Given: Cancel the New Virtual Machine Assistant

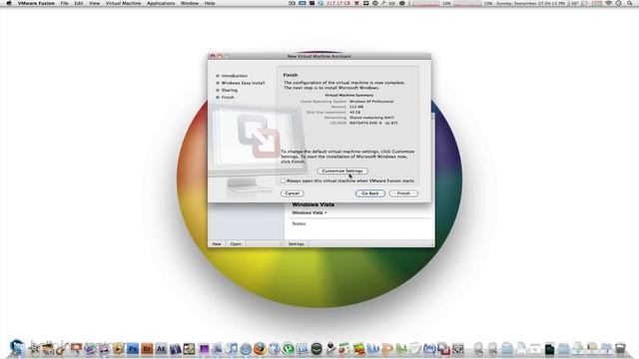Looking at the screenshot, I should pyautogui.click(x=292, y=193).
